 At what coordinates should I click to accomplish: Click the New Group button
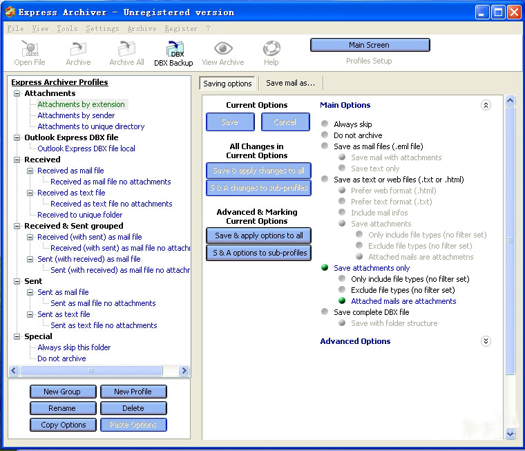(63, 392)
